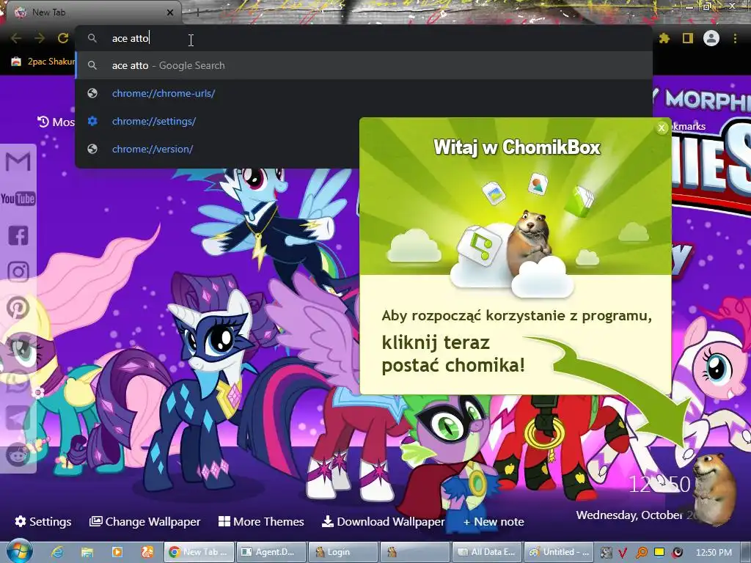Open the Chrome profile avatar
This screenshot has height=563, width=751.
pyautogui.click(x=711, y=38)
